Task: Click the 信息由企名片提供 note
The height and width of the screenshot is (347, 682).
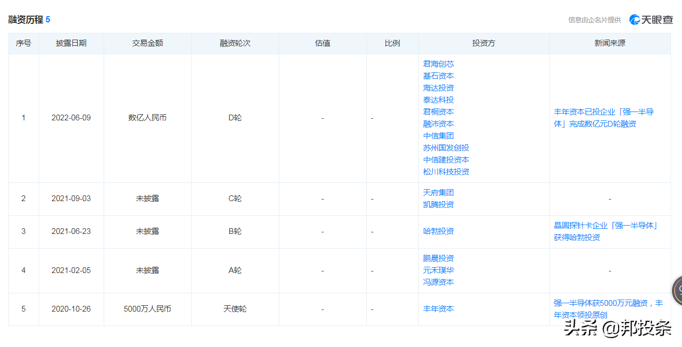Action: [x=594, y=20]
